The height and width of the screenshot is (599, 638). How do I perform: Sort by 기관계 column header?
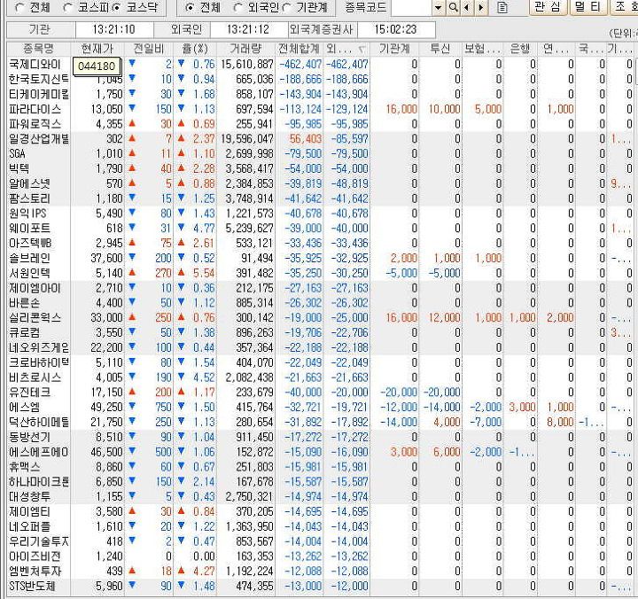click(394, 49)
